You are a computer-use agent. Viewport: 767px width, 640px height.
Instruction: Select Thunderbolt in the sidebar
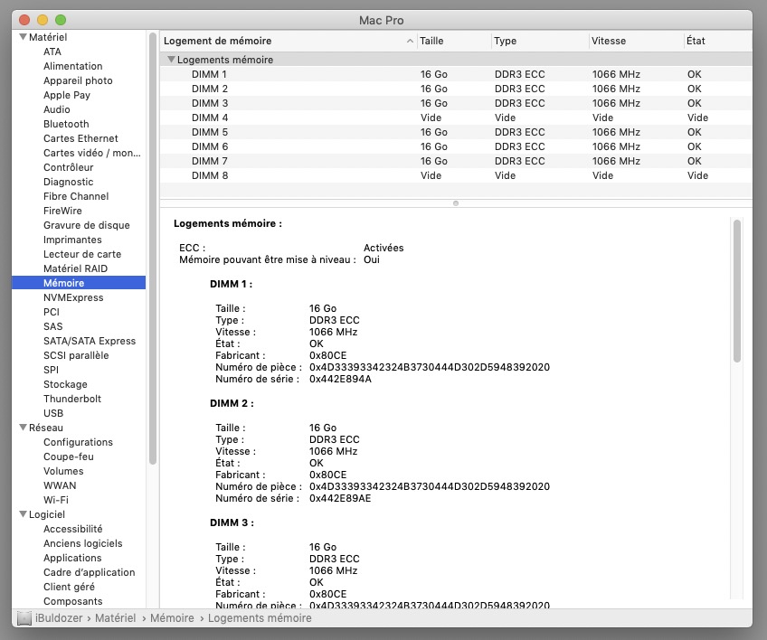click(72, 399)
